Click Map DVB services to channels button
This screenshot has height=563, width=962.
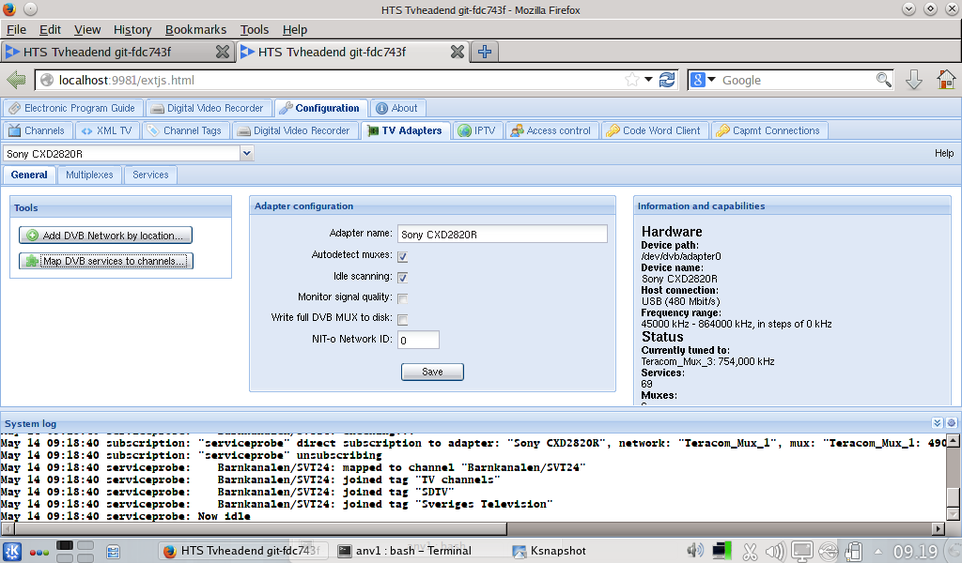[106, 261]
